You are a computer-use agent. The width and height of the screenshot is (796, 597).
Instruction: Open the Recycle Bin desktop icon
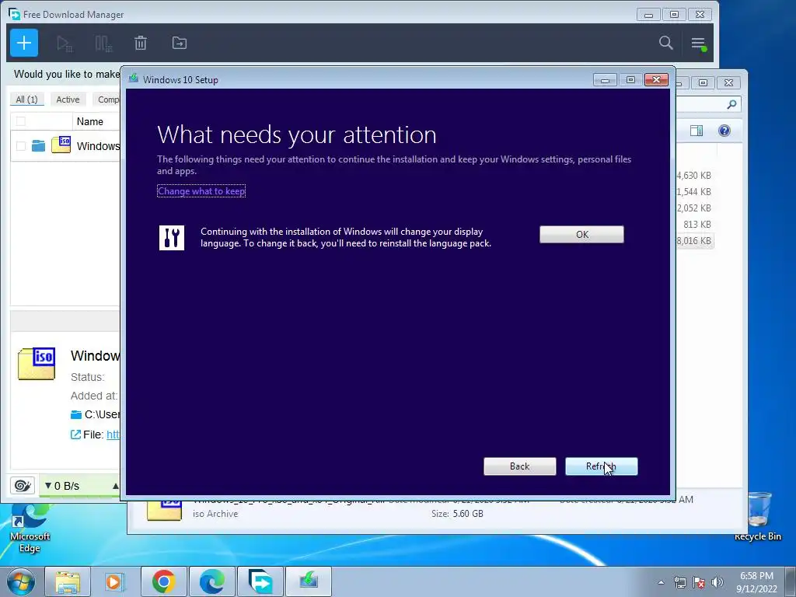pos(758,516)
